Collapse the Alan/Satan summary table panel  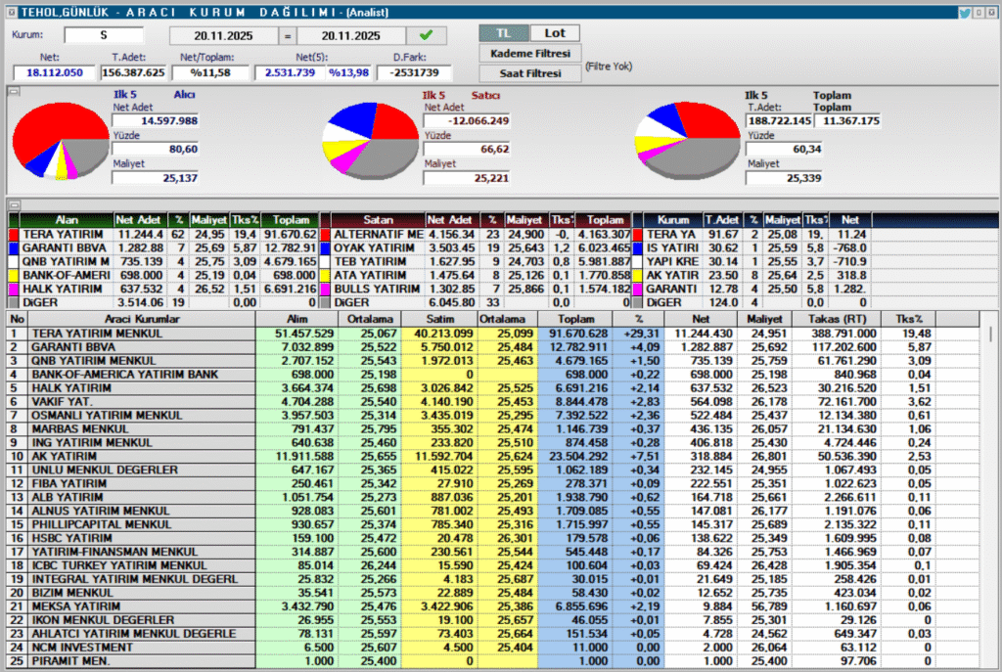click(14, 205)
